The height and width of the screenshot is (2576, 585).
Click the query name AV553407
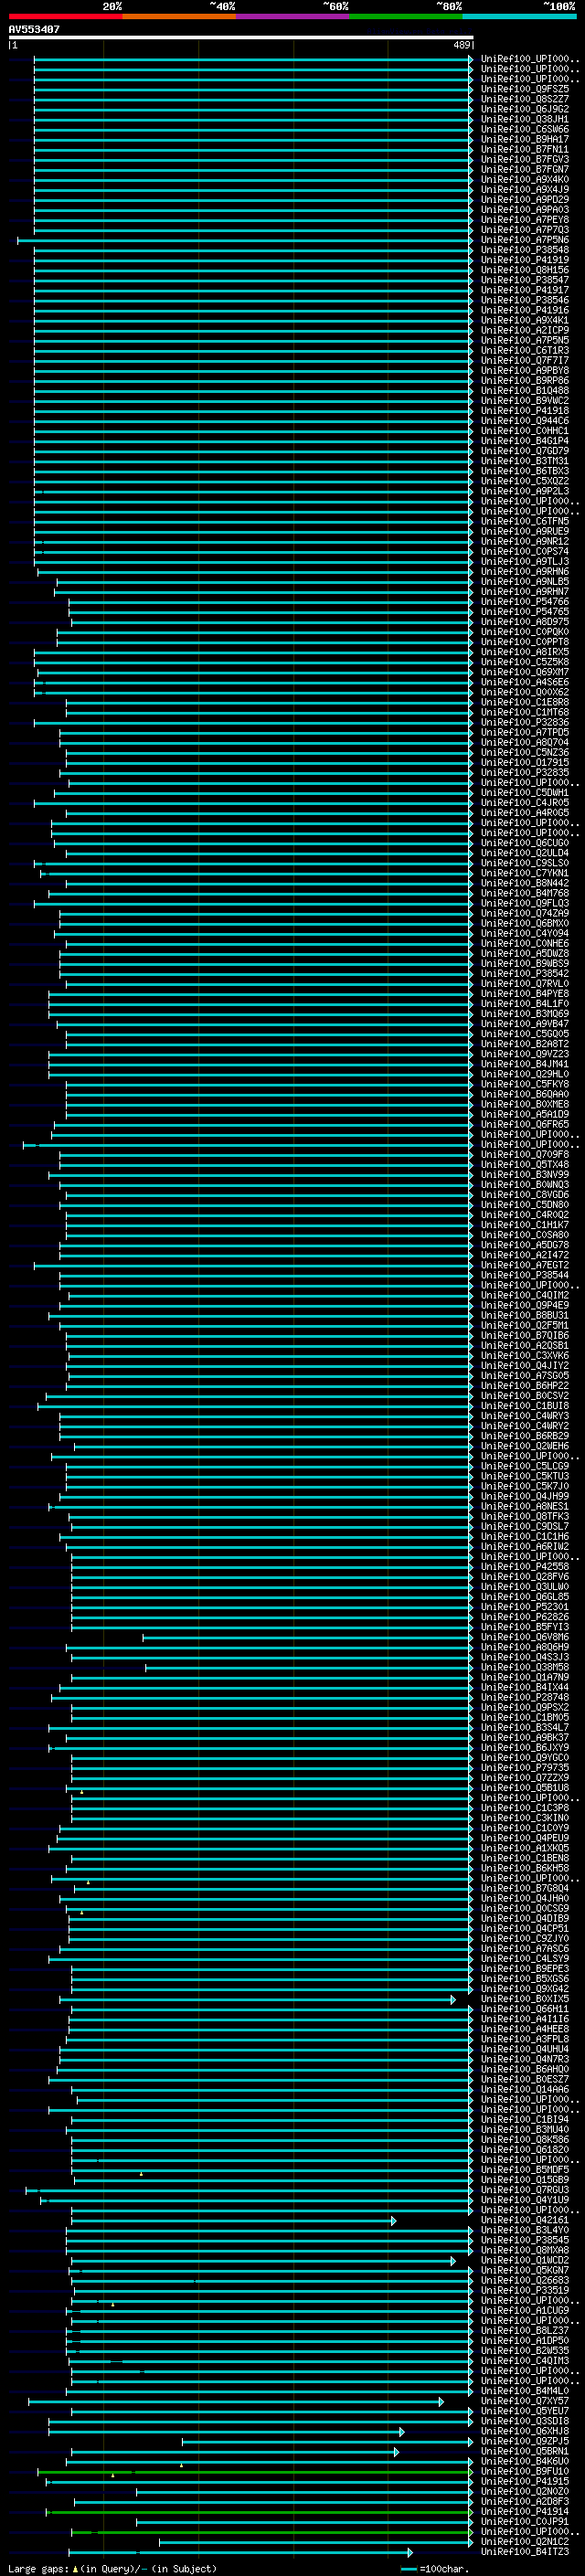[34, 29]
